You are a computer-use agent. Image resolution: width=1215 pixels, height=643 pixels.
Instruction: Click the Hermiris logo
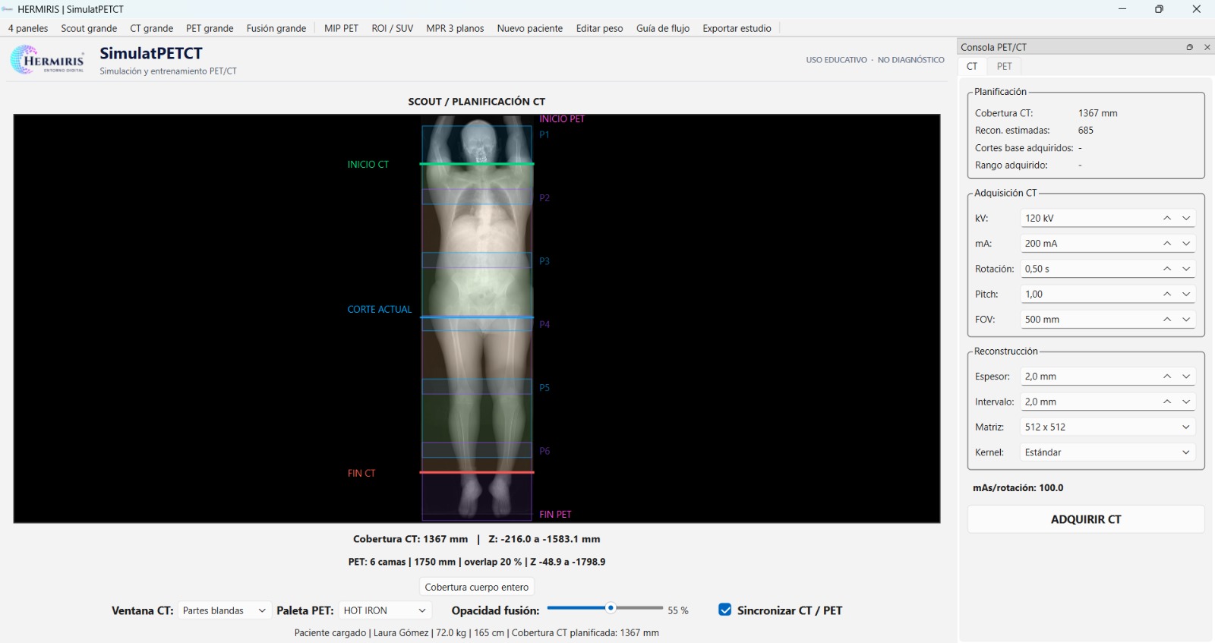[x=47, y=60]
